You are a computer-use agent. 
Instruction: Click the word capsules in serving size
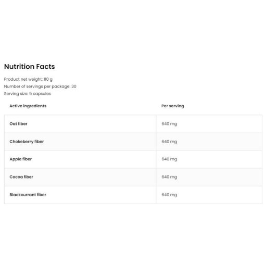tap(42, 94)
